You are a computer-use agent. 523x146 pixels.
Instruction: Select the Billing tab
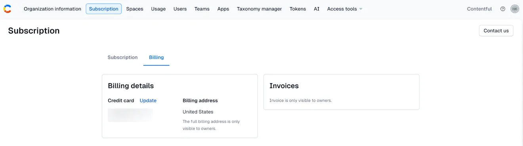(157, 57)
